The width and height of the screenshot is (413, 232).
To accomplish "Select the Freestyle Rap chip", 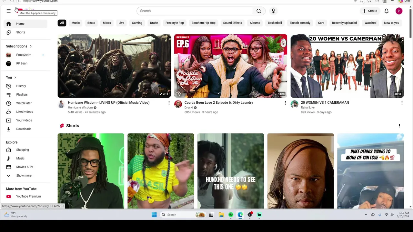I will [175, 23].
